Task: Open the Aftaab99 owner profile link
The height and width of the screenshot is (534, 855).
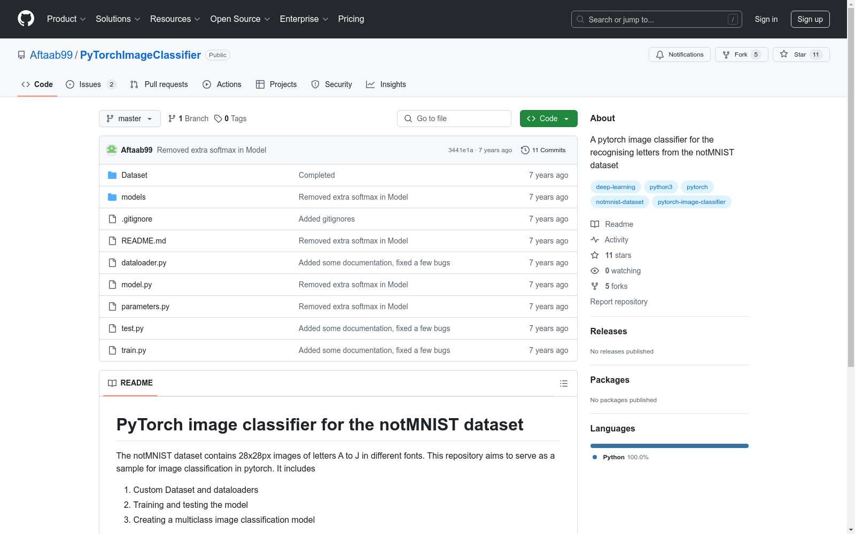Action: (x=51, y=55)
